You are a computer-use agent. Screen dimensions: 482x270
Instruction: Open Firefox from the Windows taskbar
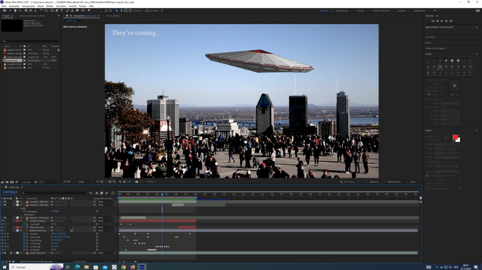(x=132, y=267)
